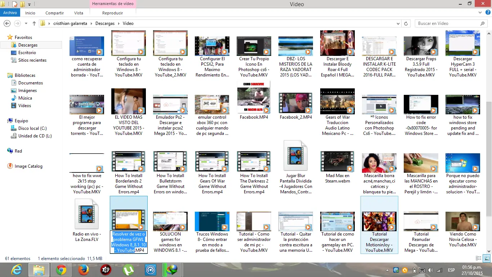
Task: Select EL VIDEO MAS VISTO DEL YOUTUBE file
Action: pyautogui.click(x=129, y=112)
